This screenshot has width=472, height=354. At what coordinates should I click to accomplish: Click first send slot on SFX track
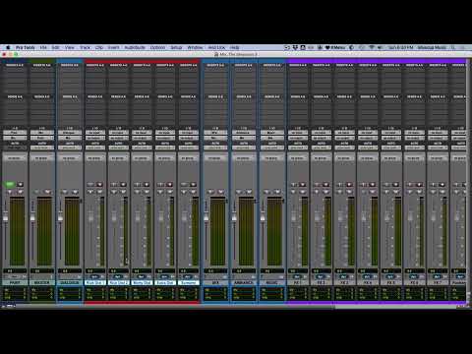point(215,101)
